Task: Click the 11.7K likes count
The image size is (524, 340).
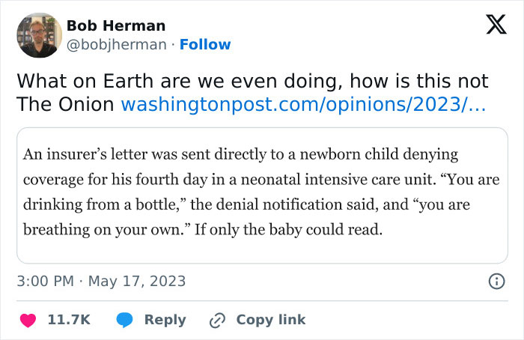Action: tap(69, 320)
